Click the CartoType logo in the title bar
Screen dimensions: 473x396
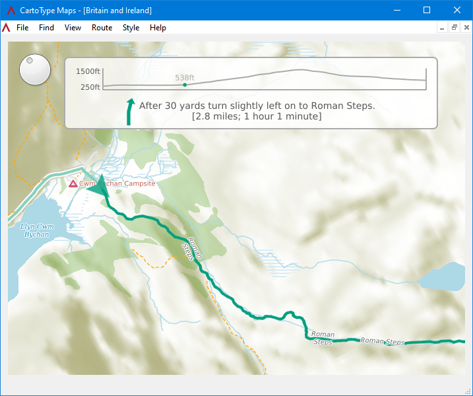coord(11,11)
